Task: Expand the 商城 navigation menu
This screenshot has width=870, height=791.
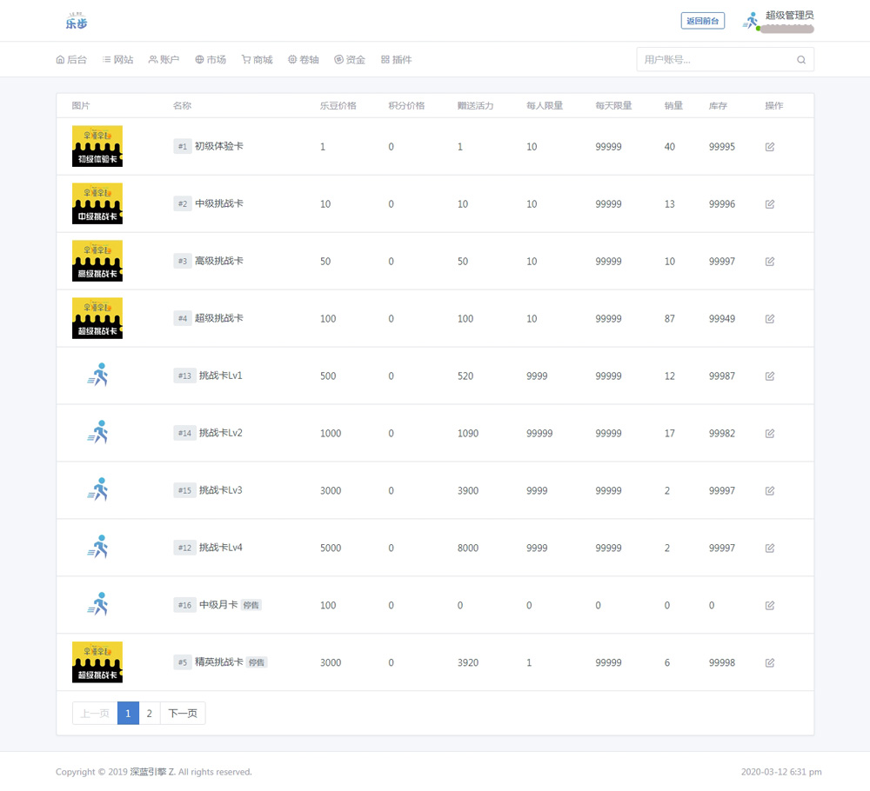Action: (258, 60)
